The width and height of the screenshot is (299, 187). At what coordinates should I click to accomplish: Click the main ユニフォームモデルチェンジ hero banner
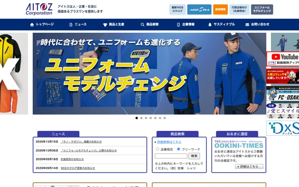[149, 74]
